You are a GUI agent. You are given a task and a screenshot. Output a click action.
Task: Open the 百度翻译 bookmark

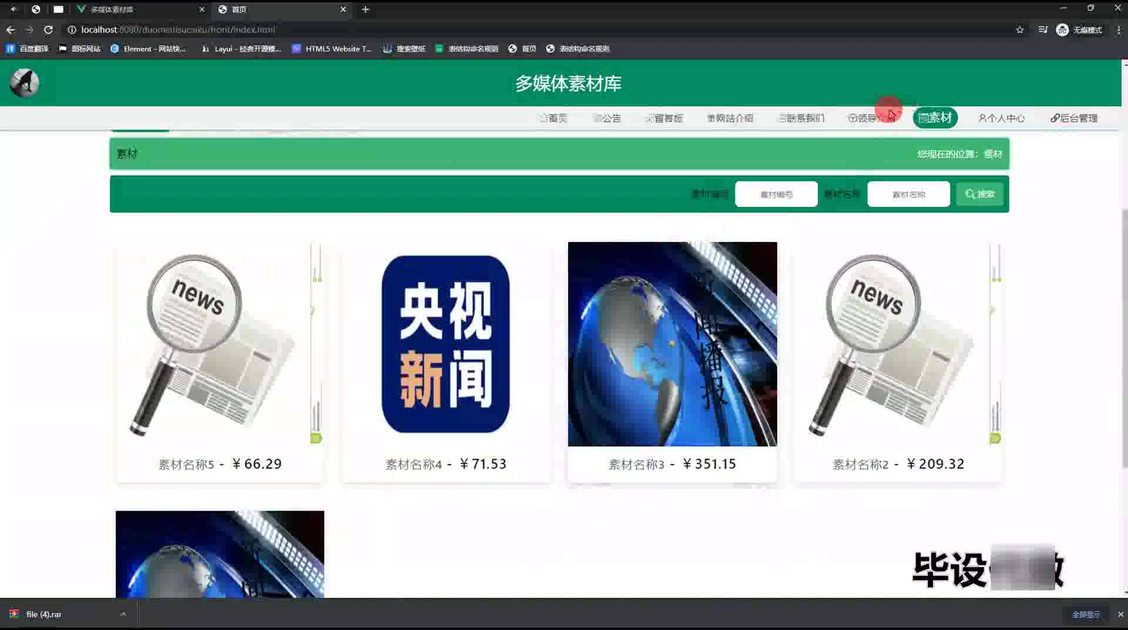[27, 49]
